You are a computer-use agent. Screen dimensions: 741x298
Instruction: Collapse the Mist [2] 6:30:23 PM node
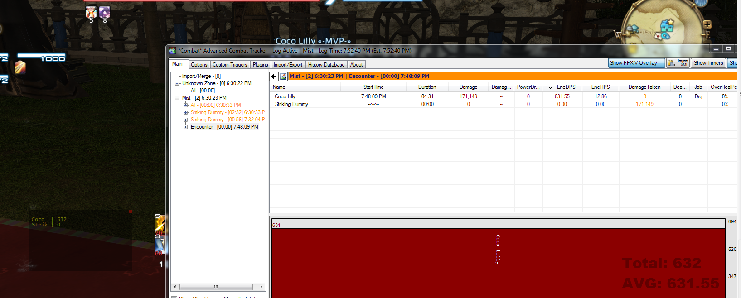(x=177, y=98)
